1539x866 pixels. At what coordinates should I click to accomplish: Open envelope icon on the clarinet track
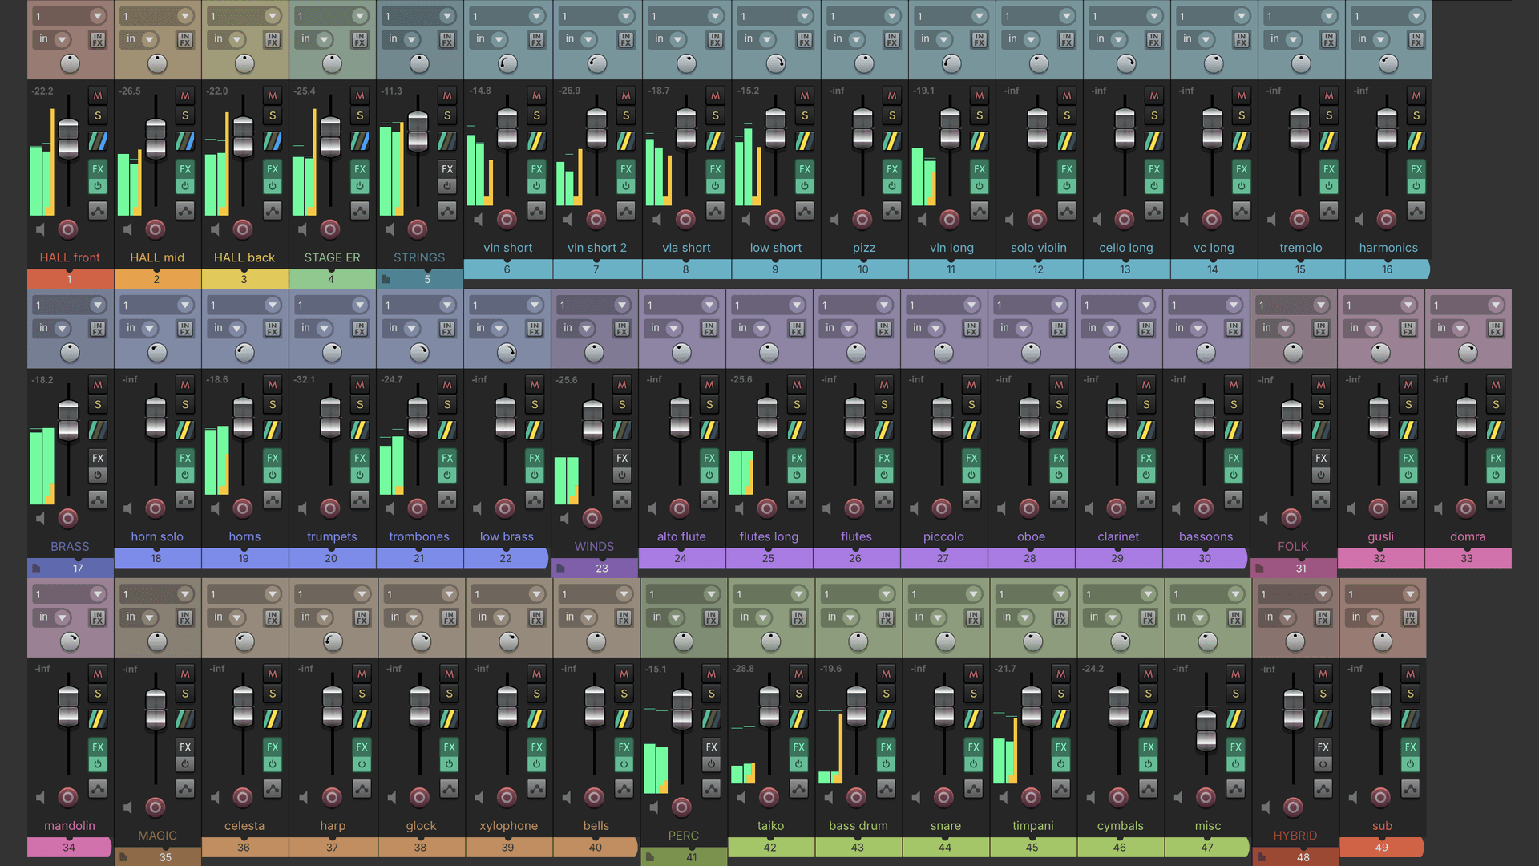(1145, 500)
